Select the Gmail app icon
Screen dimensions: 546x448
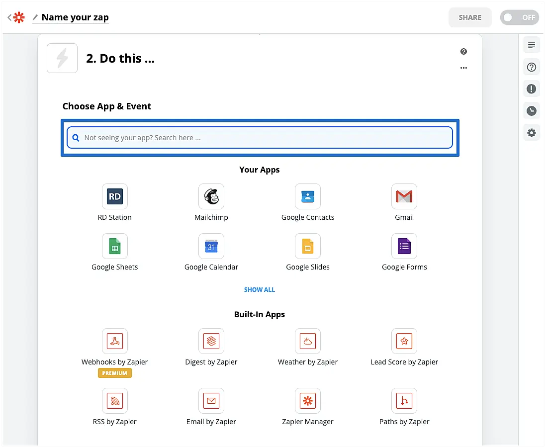point(404,196)
